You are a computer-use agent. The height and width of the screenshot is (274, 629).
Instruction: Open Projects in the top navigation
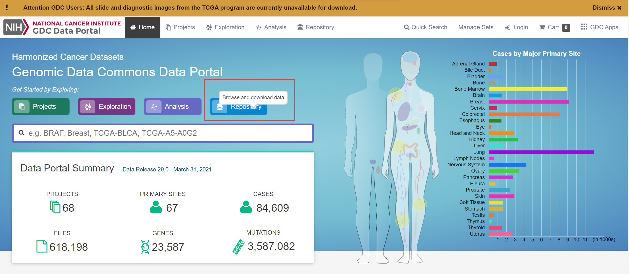pos(180,27)
